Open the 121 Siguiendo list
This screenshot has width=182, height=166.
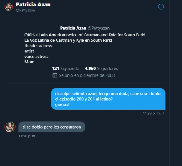66,69
